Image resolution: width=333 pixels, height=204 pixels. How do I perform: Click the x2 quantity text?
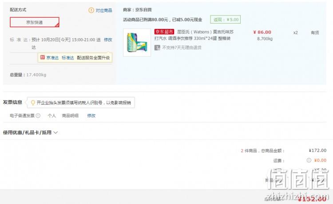coord(295,33)
